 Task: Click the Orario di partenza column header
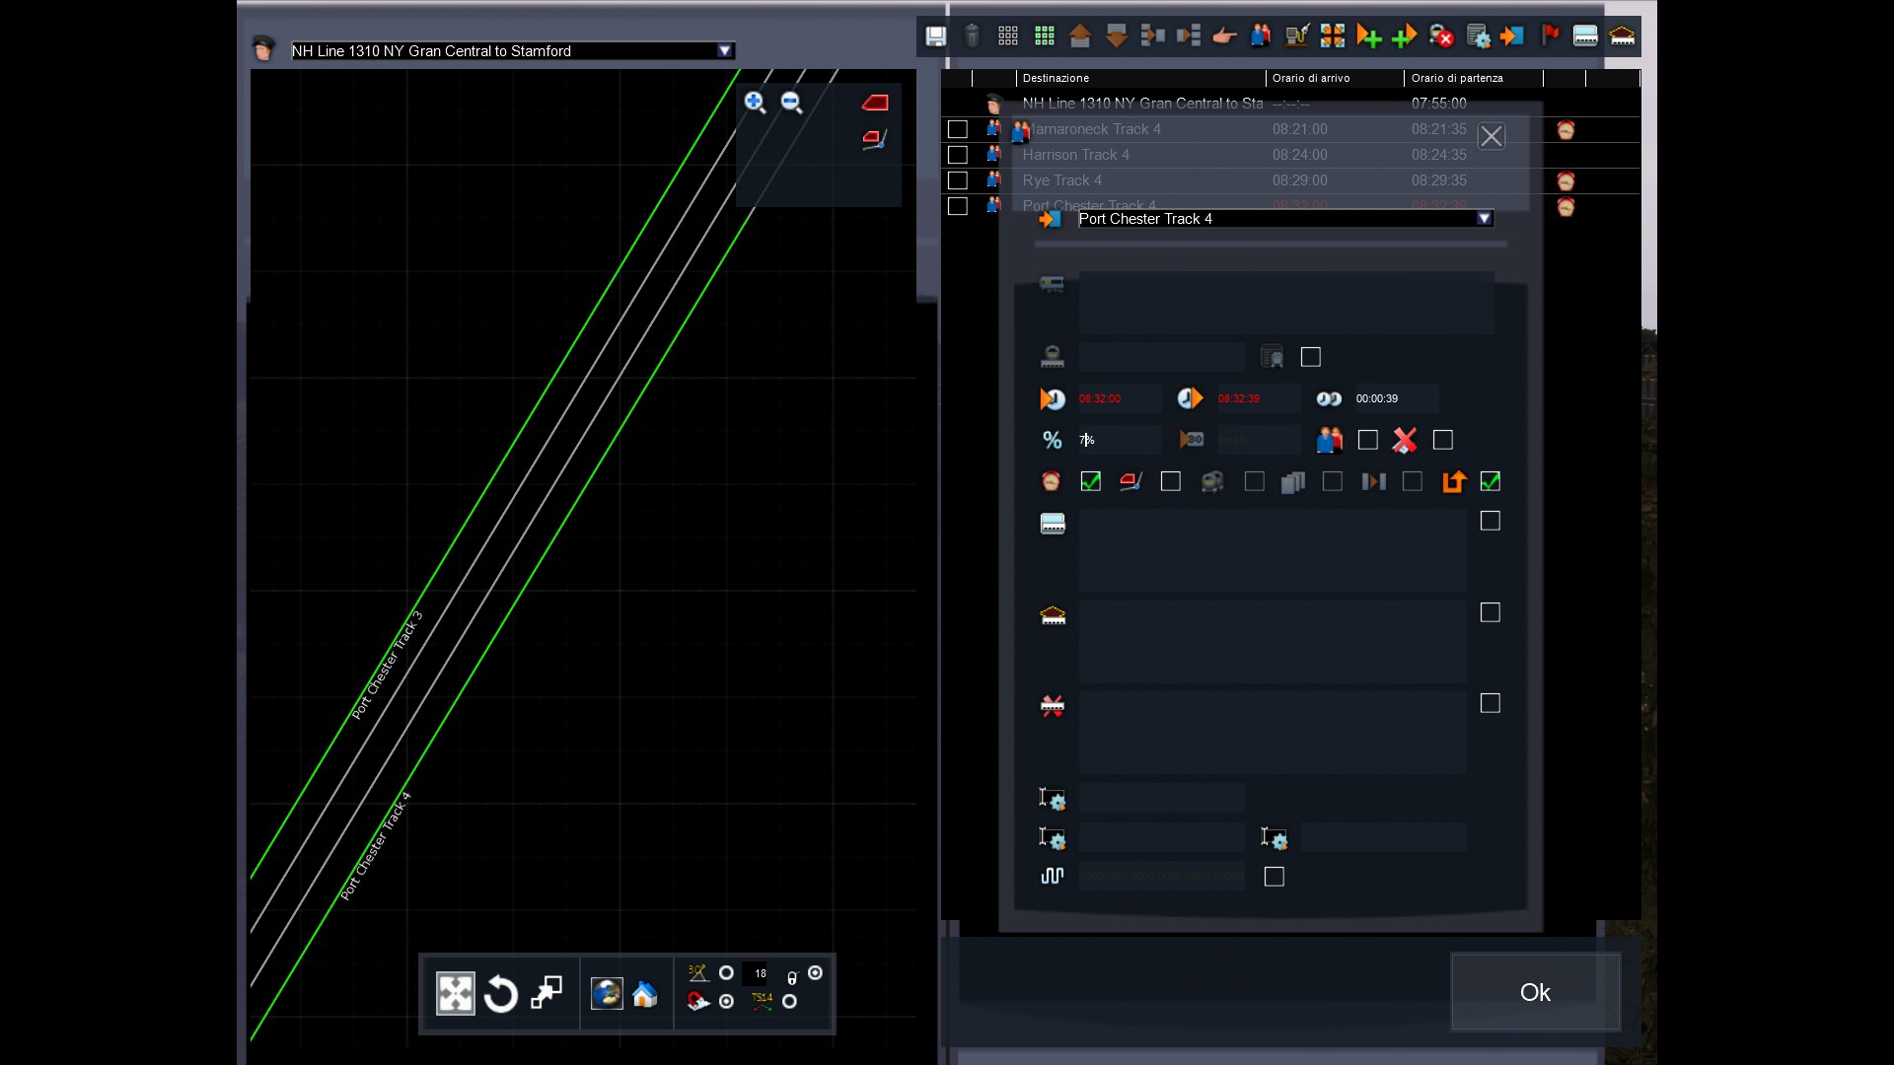[x=1473, y=78]
